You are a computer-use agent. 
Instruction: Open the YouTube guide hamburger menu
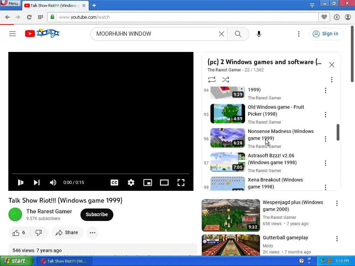tap(12, 34)
